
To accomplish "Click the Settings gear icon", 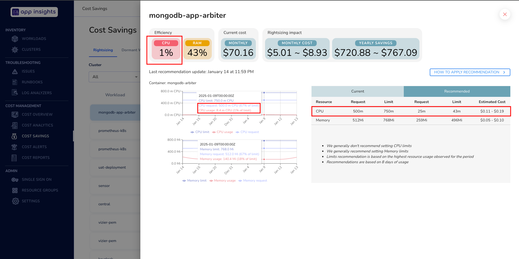I will [15, 201].
